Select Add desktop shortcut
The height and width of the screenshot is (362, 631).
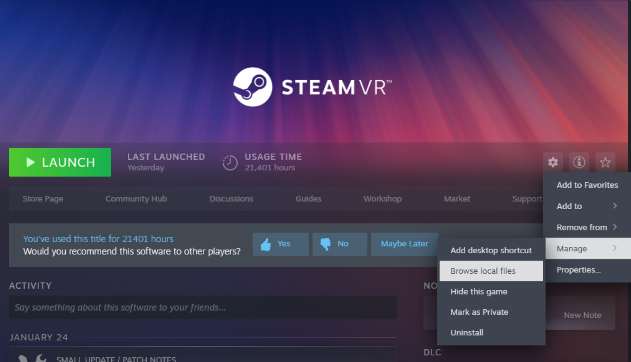[x=491, y=250]
